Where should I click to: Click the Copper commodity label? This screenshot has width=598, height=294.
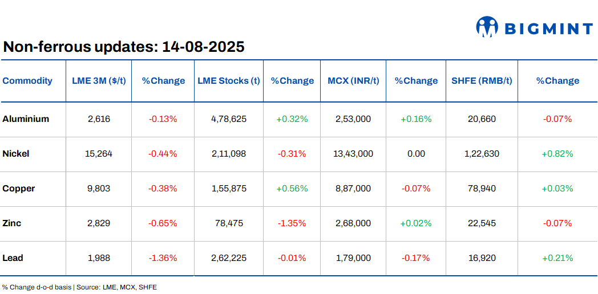pos(19,189)
